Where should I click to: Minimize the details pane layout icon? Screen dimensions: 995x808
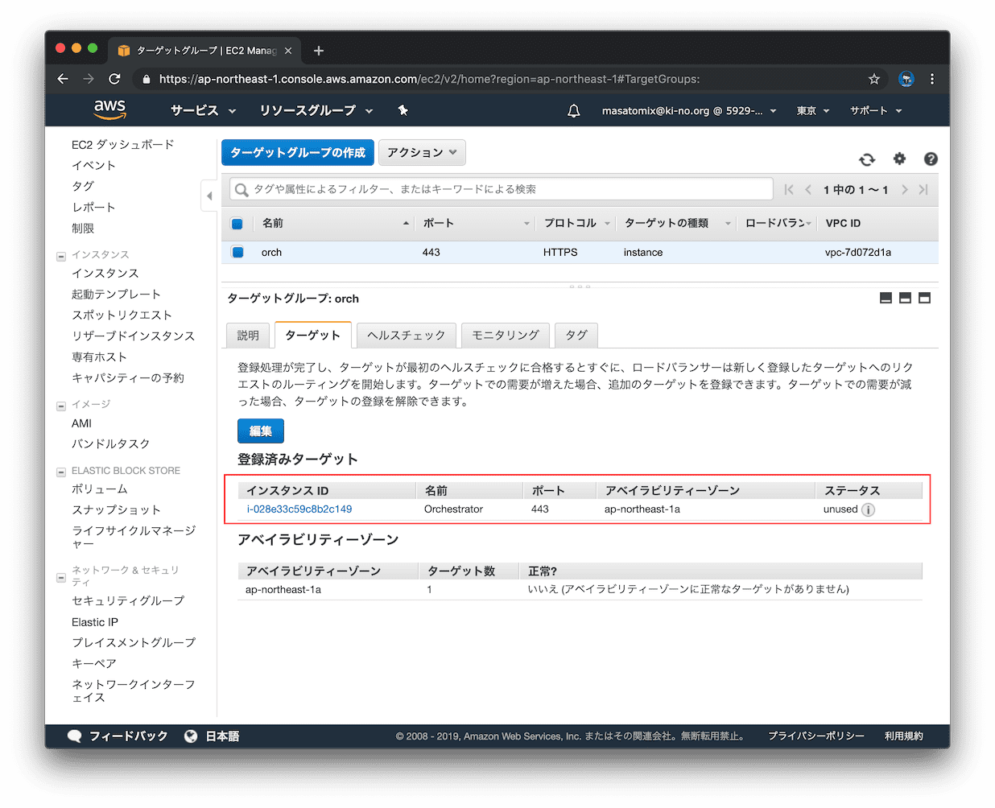pos(886,299)
